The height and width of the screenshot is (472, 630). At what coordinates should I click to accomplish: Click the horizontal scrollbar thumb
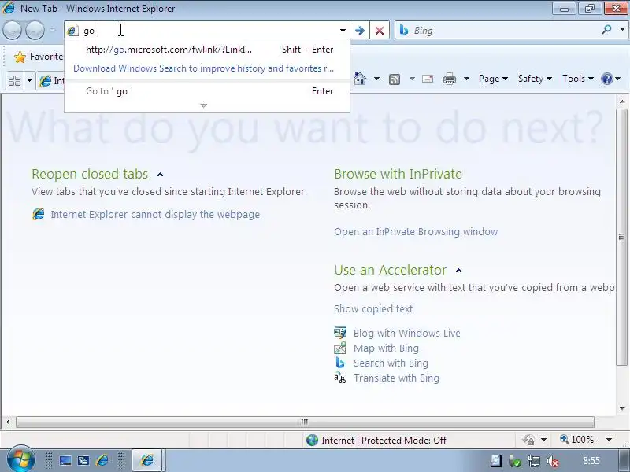click(x=305, y=422)
